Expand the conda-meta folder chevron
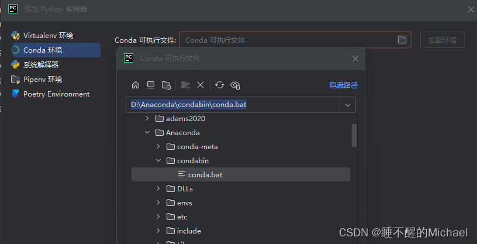477x244 pixels. (158, 146)
